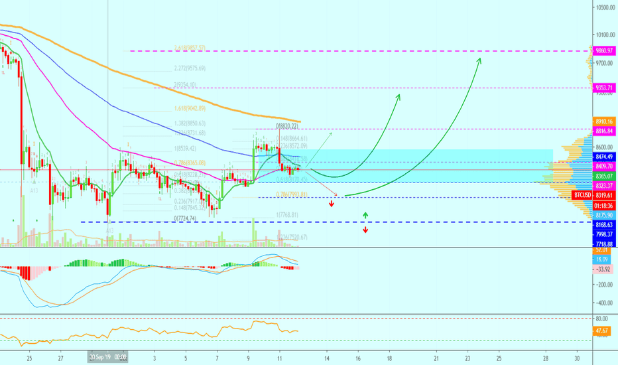The image size is (618, 365).
Task: Click the 0.148(7845.32) Fibonacci label
Action: (190, 208)
